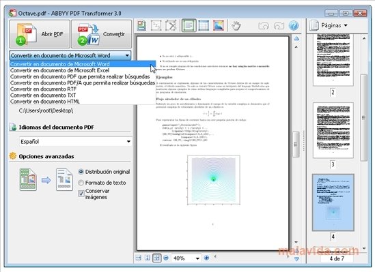
Task: Open the Español language dropdown
Action: 128,142
